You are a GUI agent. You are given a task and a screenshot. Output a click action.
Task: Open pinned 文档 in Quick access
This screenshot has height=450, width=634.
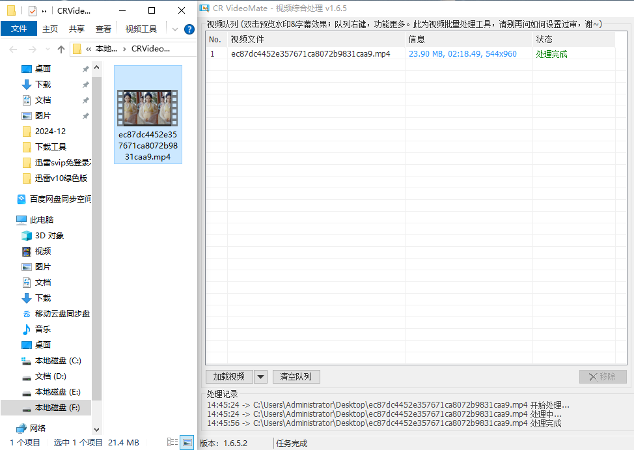[43, 100]
